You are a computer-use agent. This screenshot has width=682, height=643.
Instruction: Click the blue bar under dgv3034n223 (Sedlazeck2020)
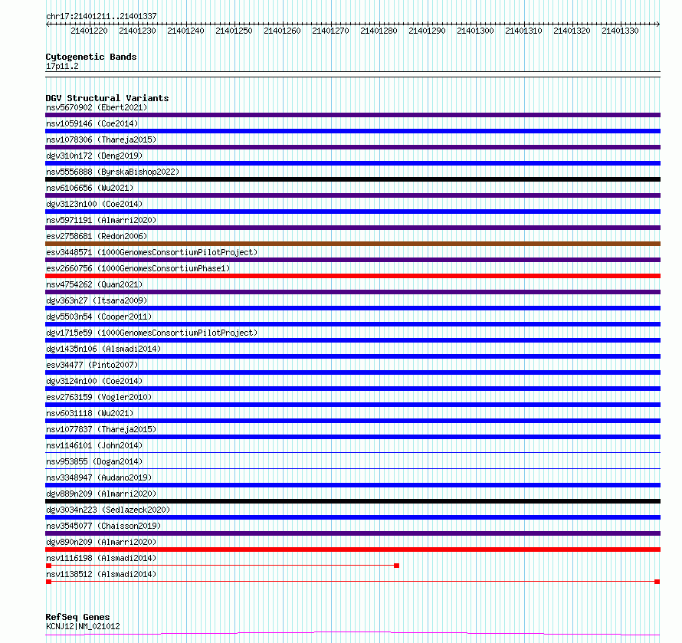(x=352, y=517)
